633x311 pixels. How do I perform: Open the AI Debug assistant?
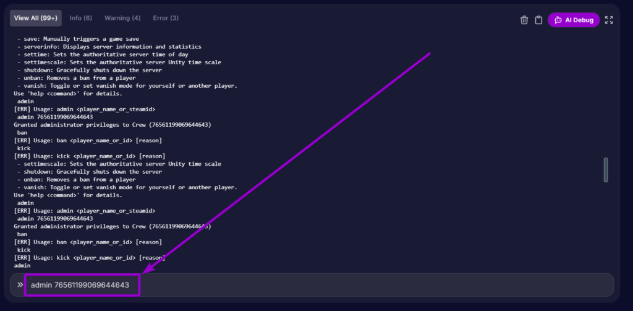coord(574,20)
